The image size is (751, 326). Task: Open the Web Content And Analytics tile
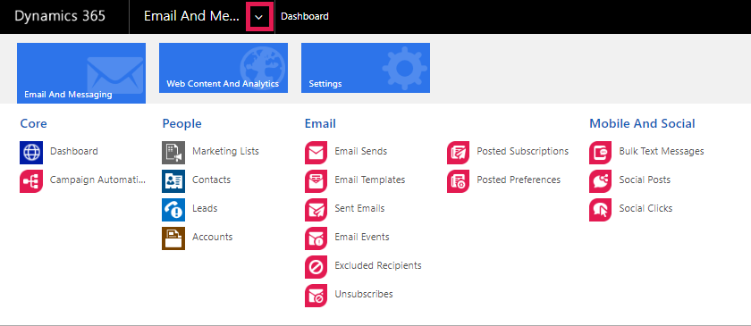pyautogui.click(x=224, y=68)
